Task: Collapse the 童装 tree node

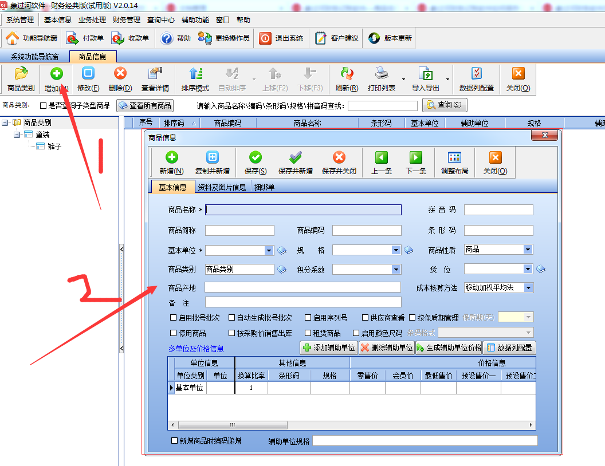Action: 17,135
